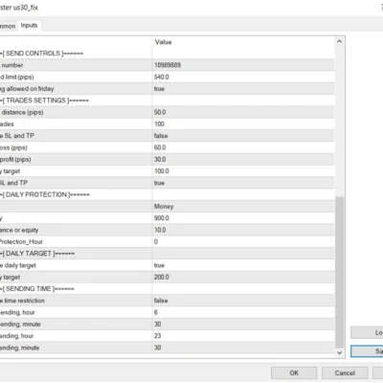
Task: Click the 'anding, hour' row label
Action: pos(16,336)
